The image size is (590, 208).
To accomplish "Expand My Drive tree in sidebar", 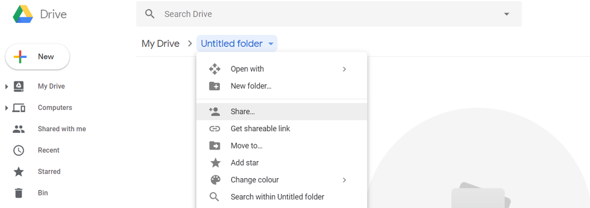I will pyautogui.click(x=7, y=87).
